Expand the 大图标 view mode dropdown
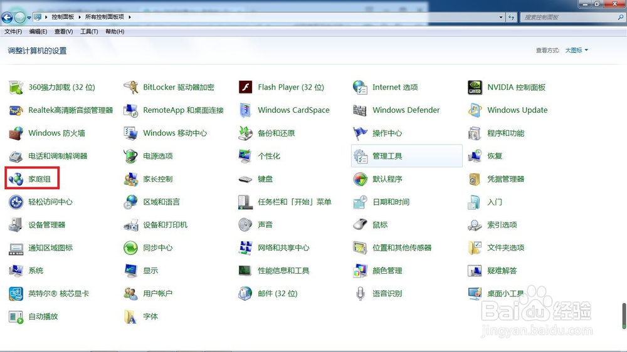Screen dimensions: 627x352 pos(576,50)
